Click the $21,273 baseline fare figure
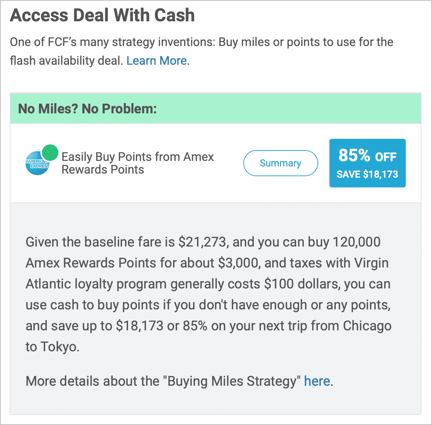Image resolution: width=432 pixels, height=425 pixels. point(203,242)
